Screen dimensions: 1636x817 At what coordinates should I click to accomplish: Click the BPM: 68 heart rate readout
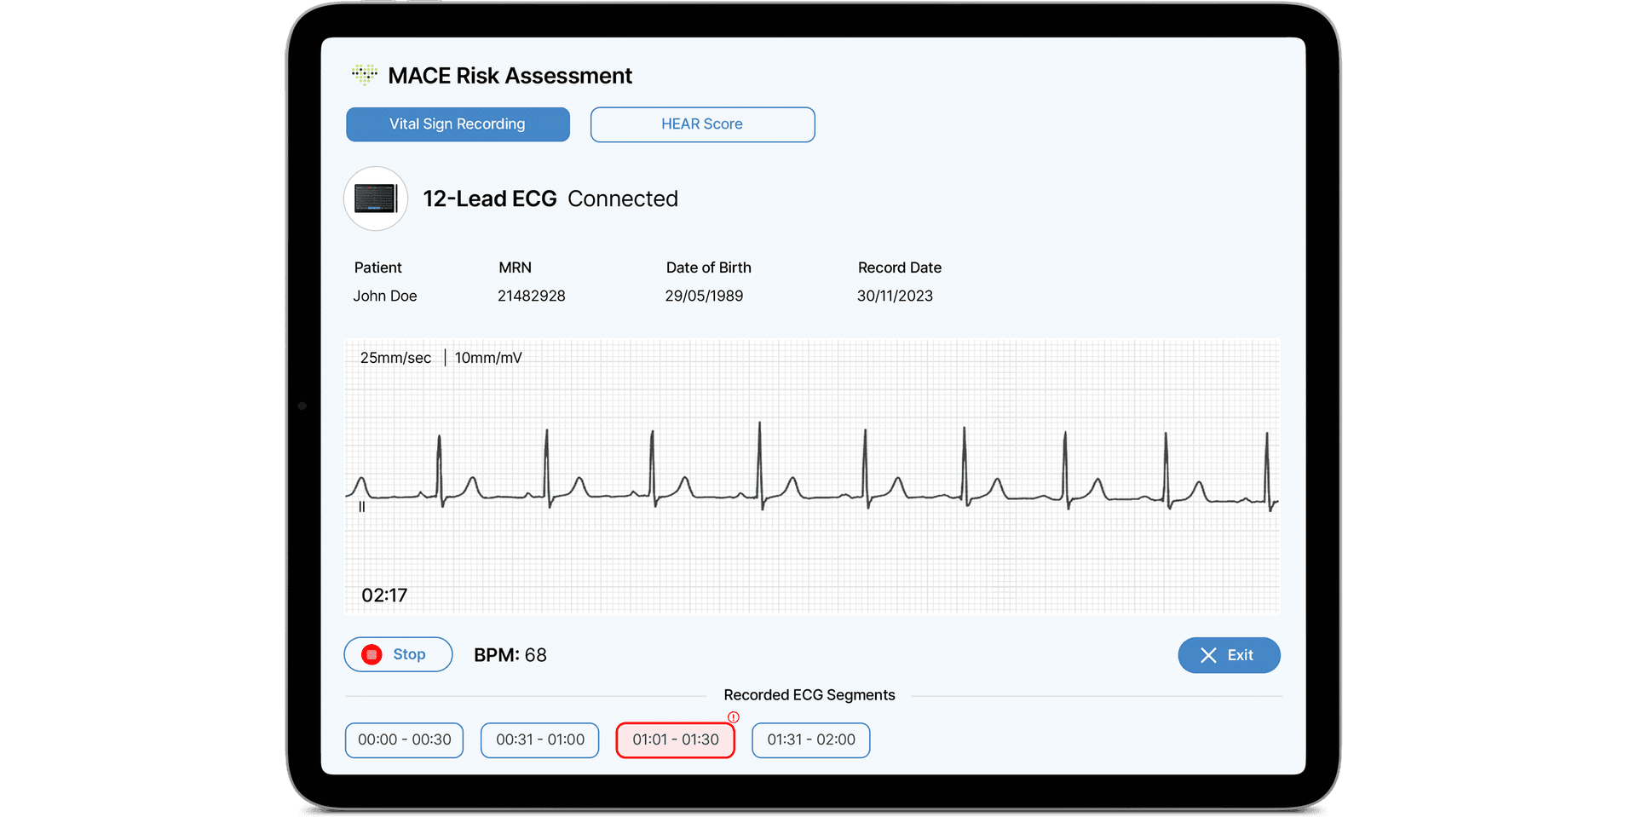click(x=510, y=655)
